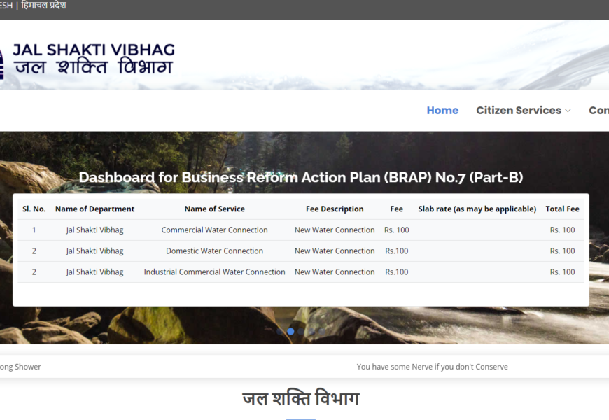
Task: Click 'New Water Connection' in Domestic Water row
Action: point(335,251)
